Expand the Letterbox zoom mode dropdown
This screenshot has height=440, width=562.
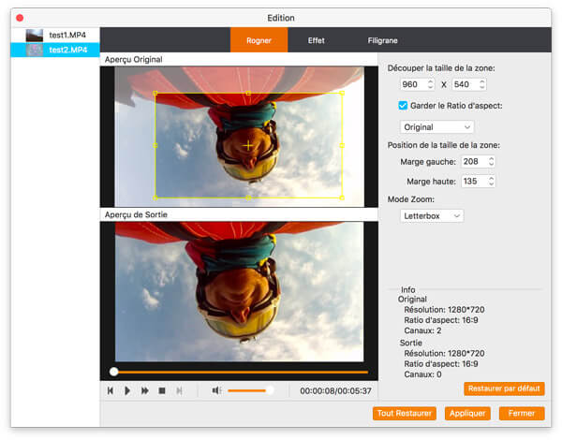coord(430,215)
